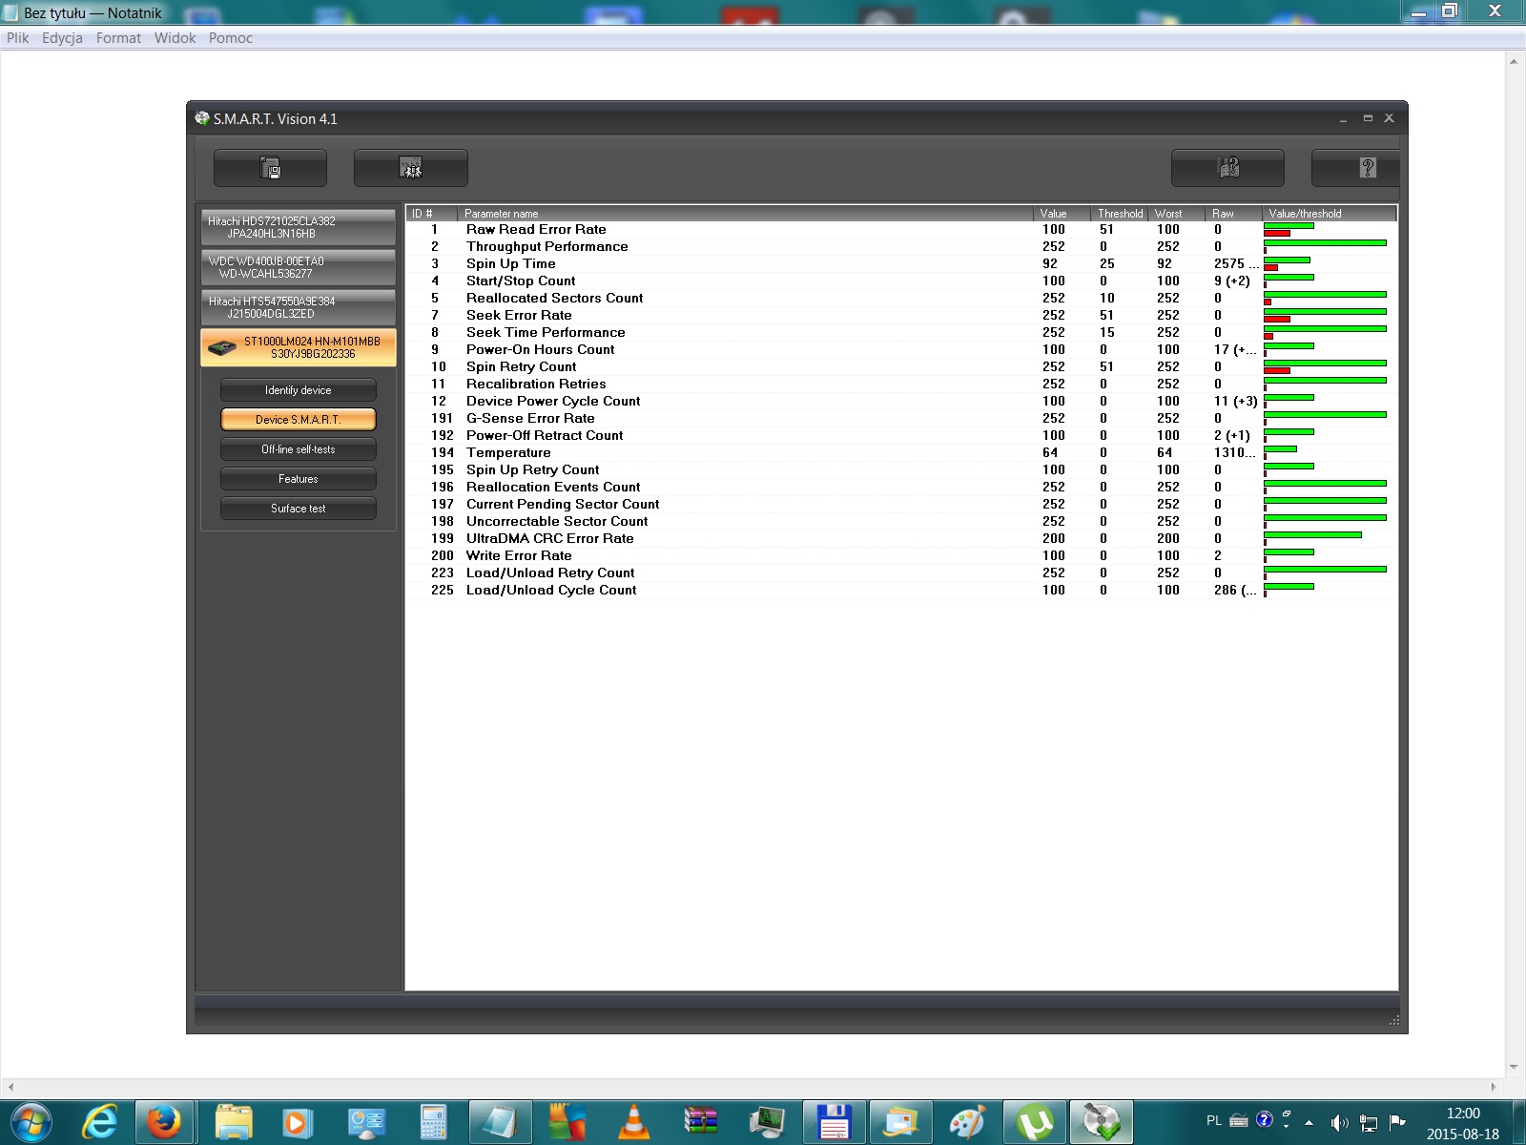Select the Temperature row
The height and width of the screenshot is (1145, 1526).
point(901,453)
